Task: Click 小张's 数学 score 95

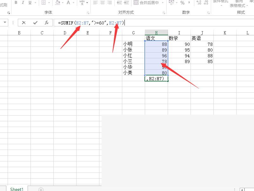Action: [179, 50]
